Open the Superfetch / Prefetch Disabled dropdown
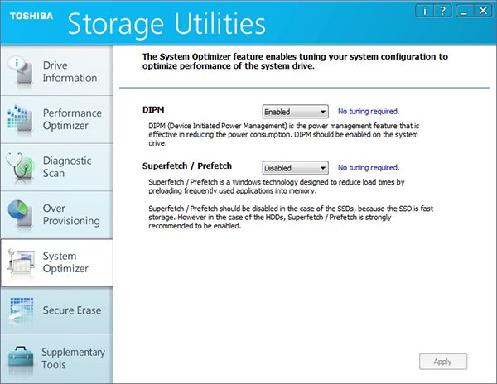The height and width of the screenshot is (384, 497). (x=296, y=168)
